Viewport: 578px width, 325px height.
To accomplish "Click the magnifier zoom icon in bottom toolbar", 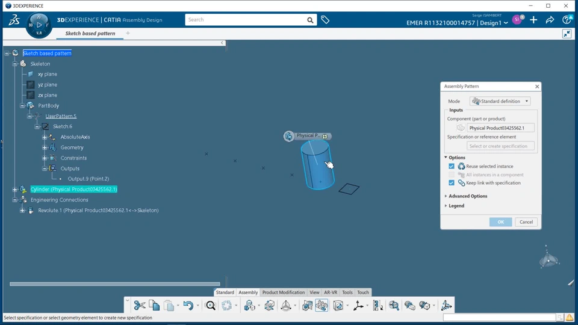I will click(210, 306).
